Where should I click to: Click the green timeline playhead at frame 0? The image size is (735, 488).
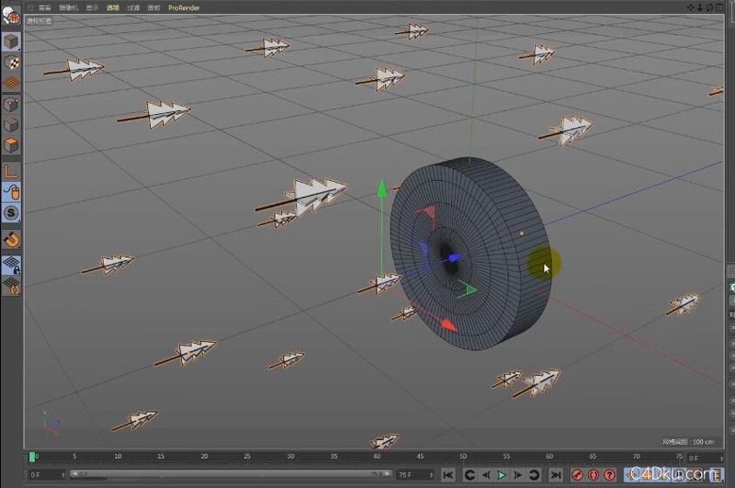(32, 457)
